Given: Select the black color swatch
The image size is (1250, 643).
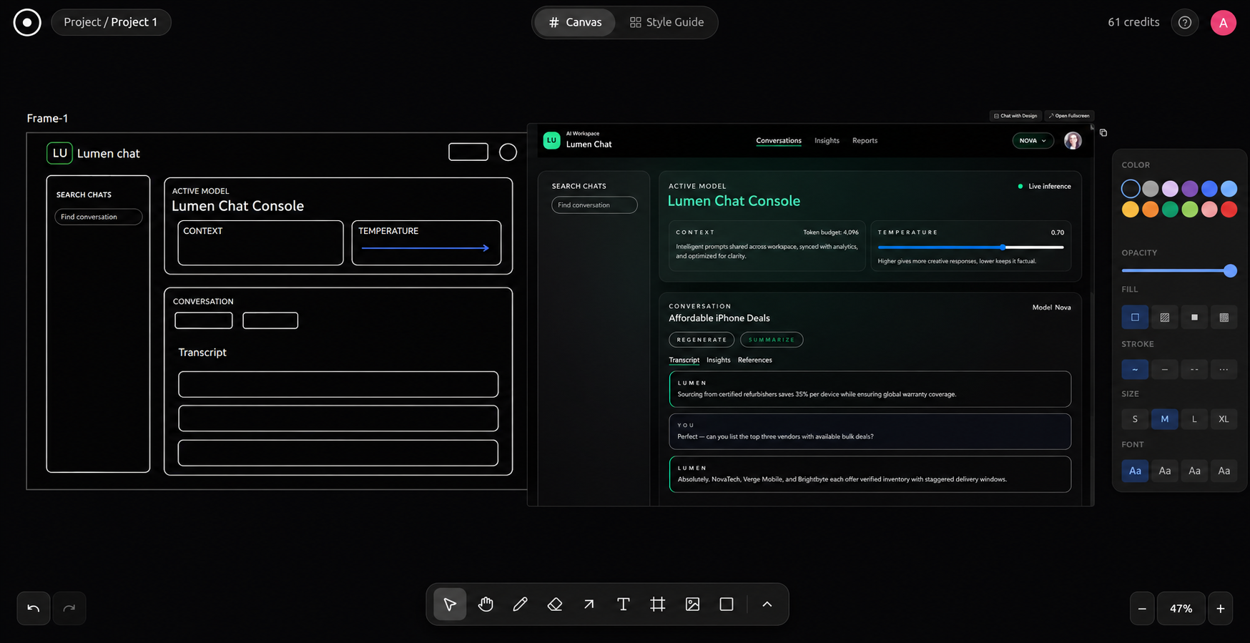Looking at the screenshot, I should pos(1131,189).
